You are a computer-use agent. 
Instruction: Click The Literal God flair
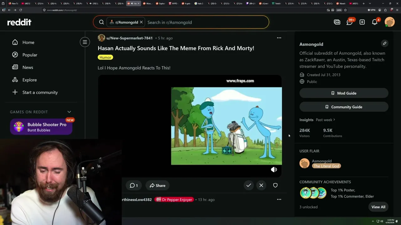326,166
